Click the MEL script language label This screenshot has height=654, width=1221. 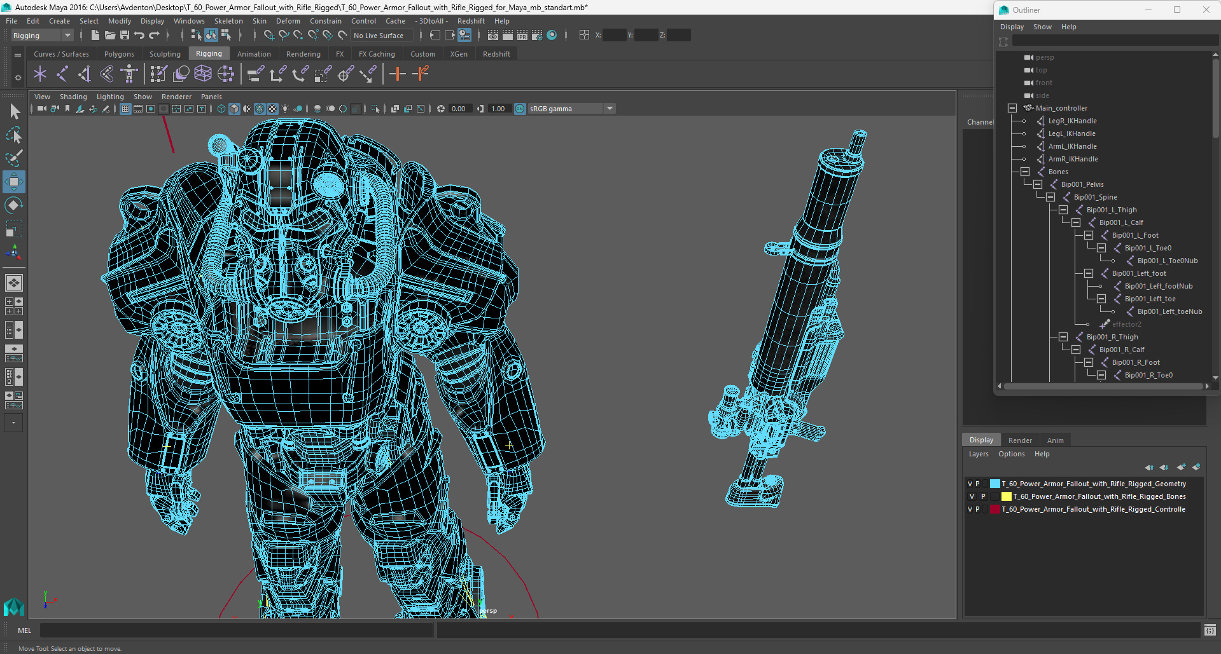pos(24,630)
